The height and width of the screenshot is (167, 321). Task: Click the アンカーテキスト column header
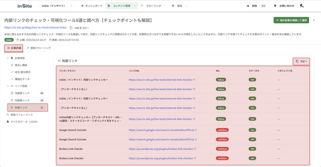point(68,71)
